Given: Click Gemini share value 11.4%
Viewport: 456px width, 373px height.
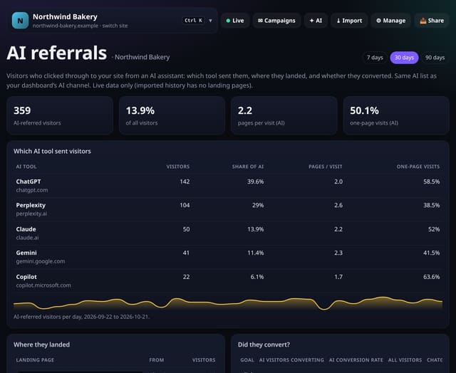Looking at the screenshot, I should (x=256, y=253).
